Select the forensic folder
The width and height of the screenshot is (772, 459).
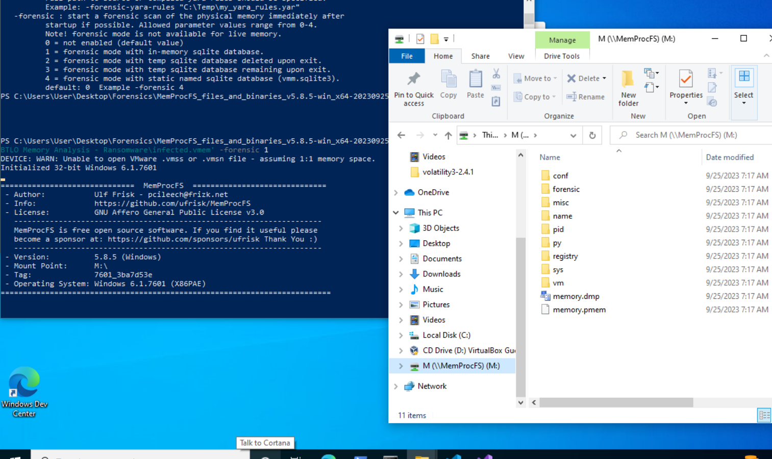pos(566,189)
